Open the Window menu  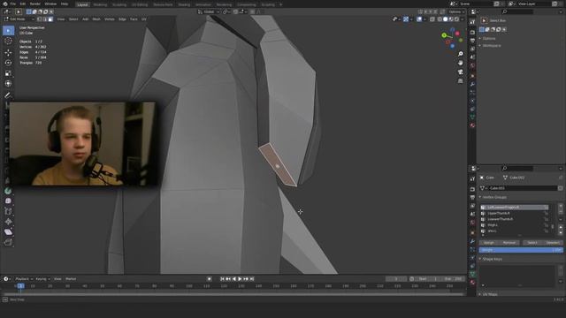[x=50, y=4]
